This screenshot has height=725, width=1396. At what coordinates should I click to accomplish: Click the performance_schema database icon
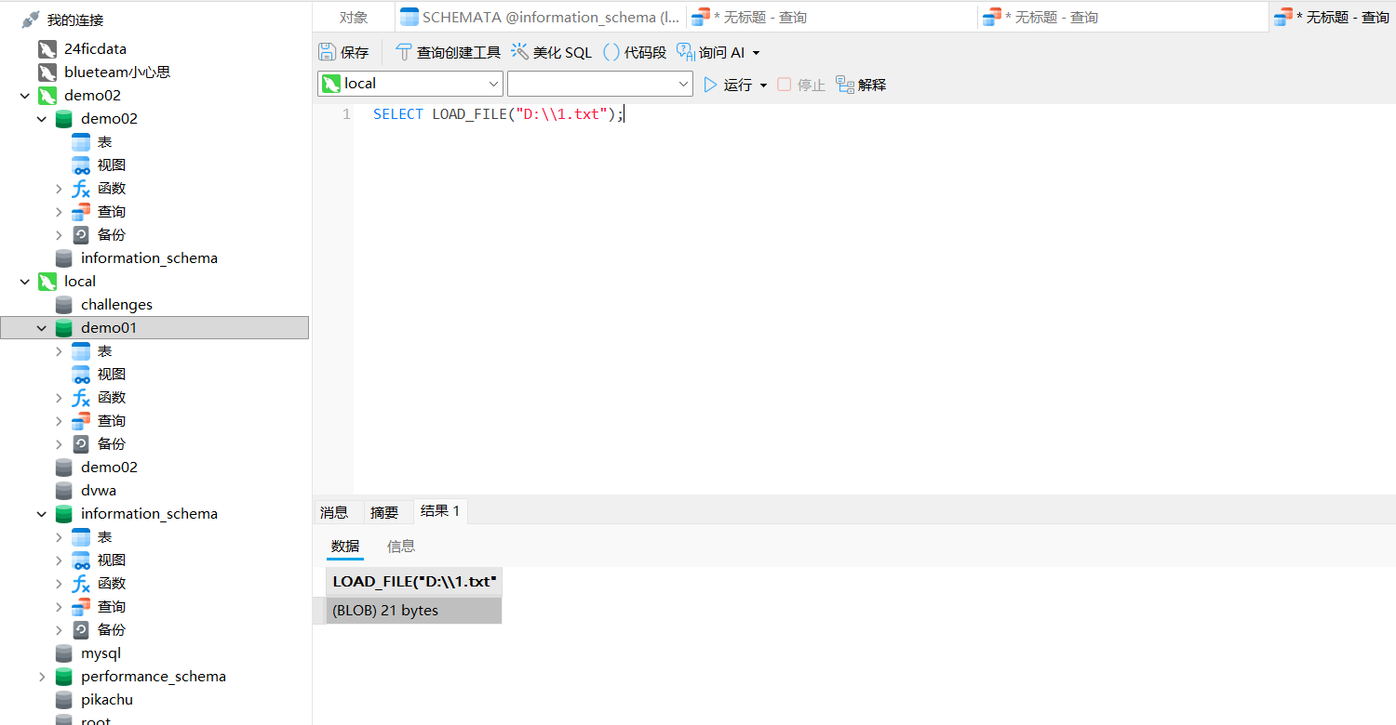[64, 676]
